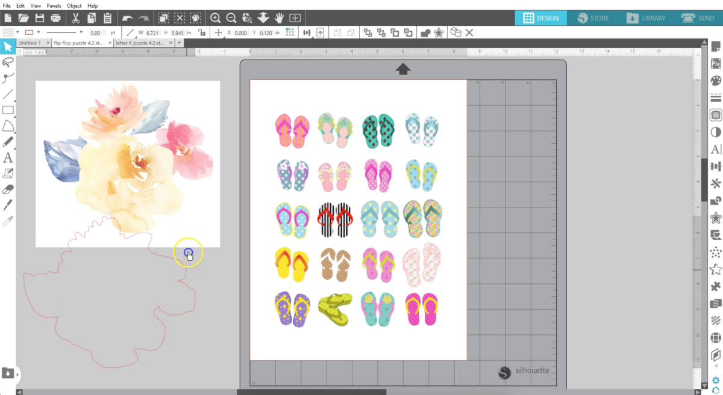Select the Rectangle drawing tool
Viewport: 723px width, 395px height.
pos(8,109)
